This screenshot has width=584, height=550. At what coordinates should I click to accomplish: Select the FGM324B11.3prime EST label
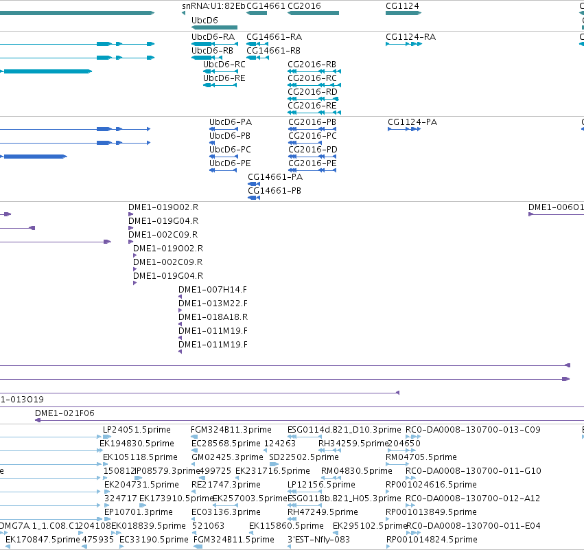[x=231, y=430]
